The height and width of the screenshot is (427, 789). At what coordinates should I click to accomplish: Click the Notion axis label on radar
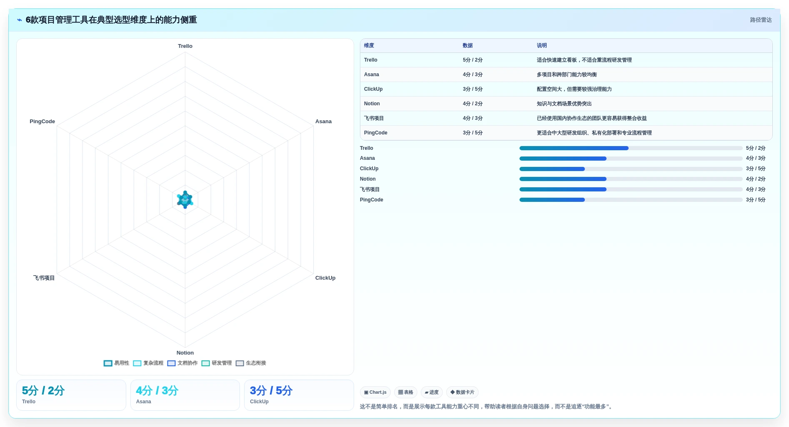185,353
